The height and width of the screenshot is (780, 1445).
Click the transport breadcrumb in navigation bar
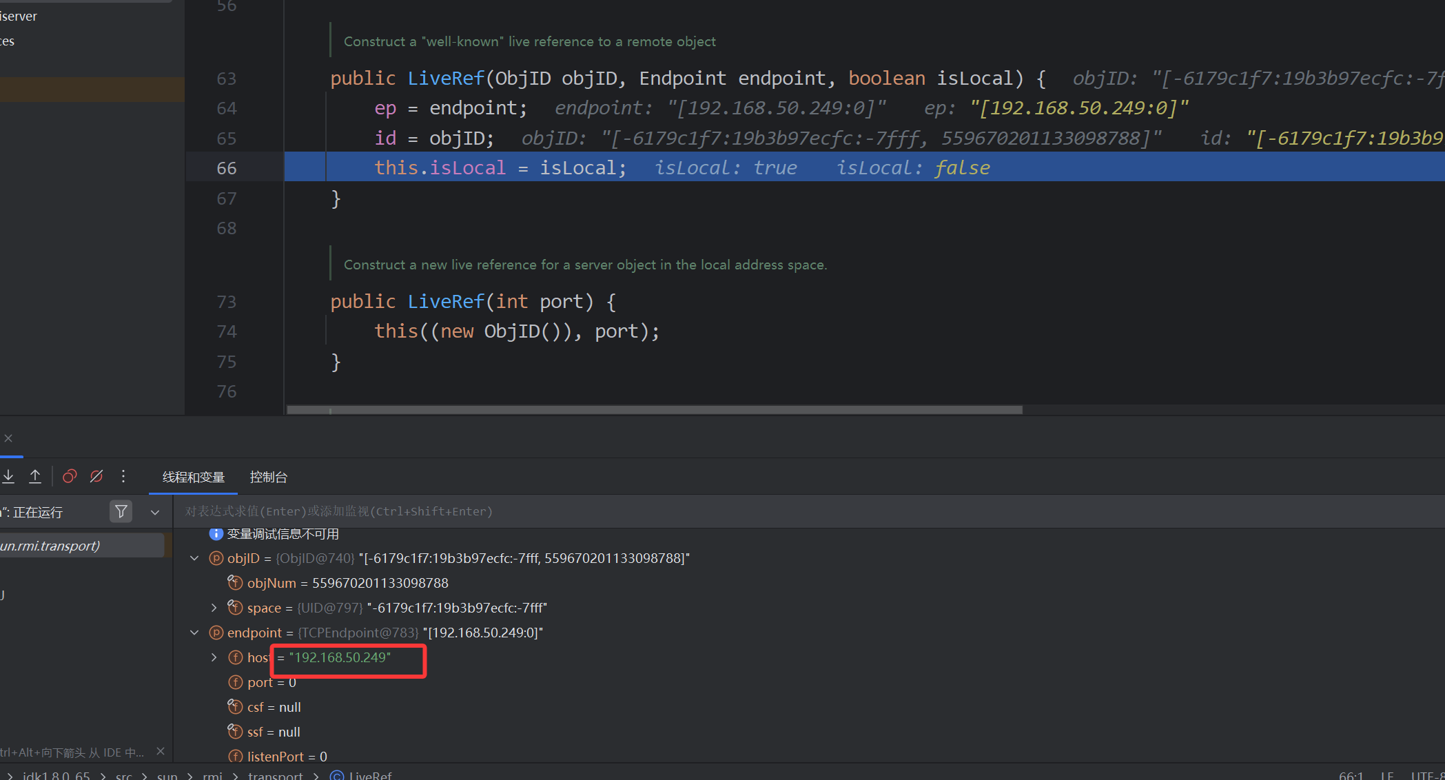pyautogui.click(x=275, y=775)
